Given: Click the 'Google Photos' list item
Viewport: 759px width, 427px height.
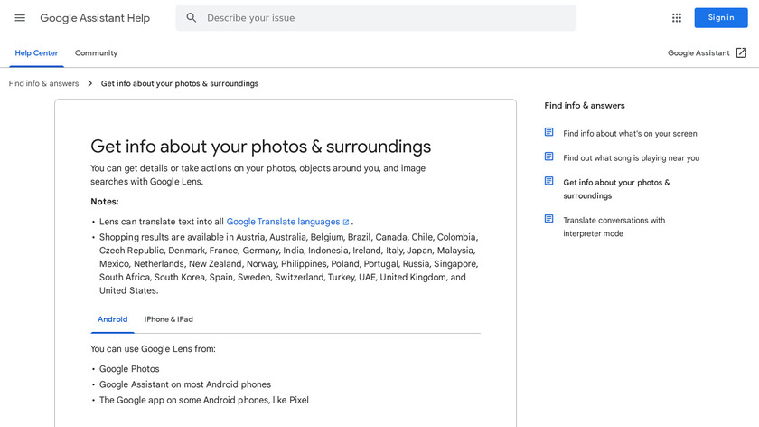Looking at the screenshot, I should (x=129, y=369).
